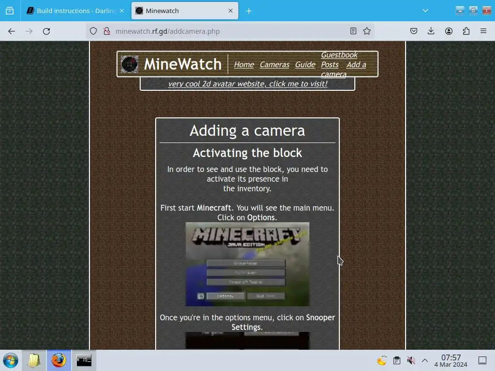Click the night color tray icon
The height and width of the screenshot is (371, 495).
[382, 360]
